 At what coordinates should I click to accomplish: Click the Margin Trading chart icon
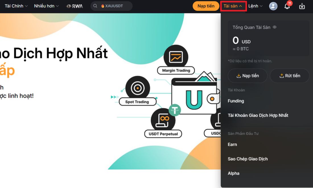pyautogui.click(x=176, y=57)
